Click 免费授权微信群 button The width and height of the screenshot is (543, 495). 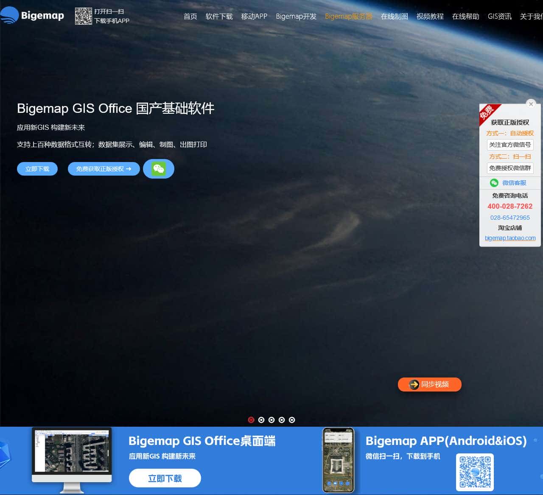point(510,168)
